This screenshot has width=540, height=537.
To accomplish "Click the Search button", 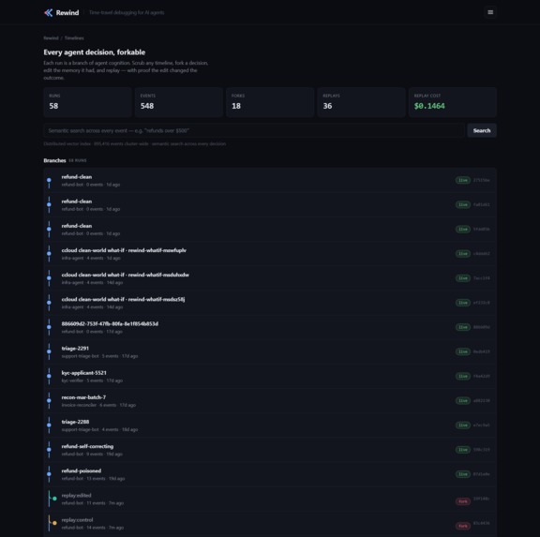I will tap(482, 130).
